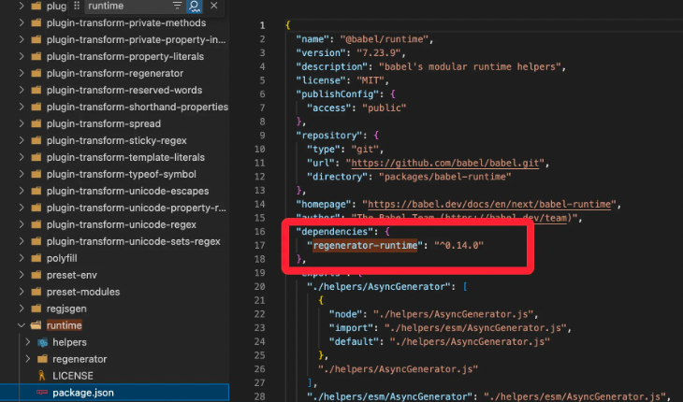Image resolution: width=683 pixels, height=402 pixels.
Task: Click the regjsgen folder icon
Action: coord(36,309)
